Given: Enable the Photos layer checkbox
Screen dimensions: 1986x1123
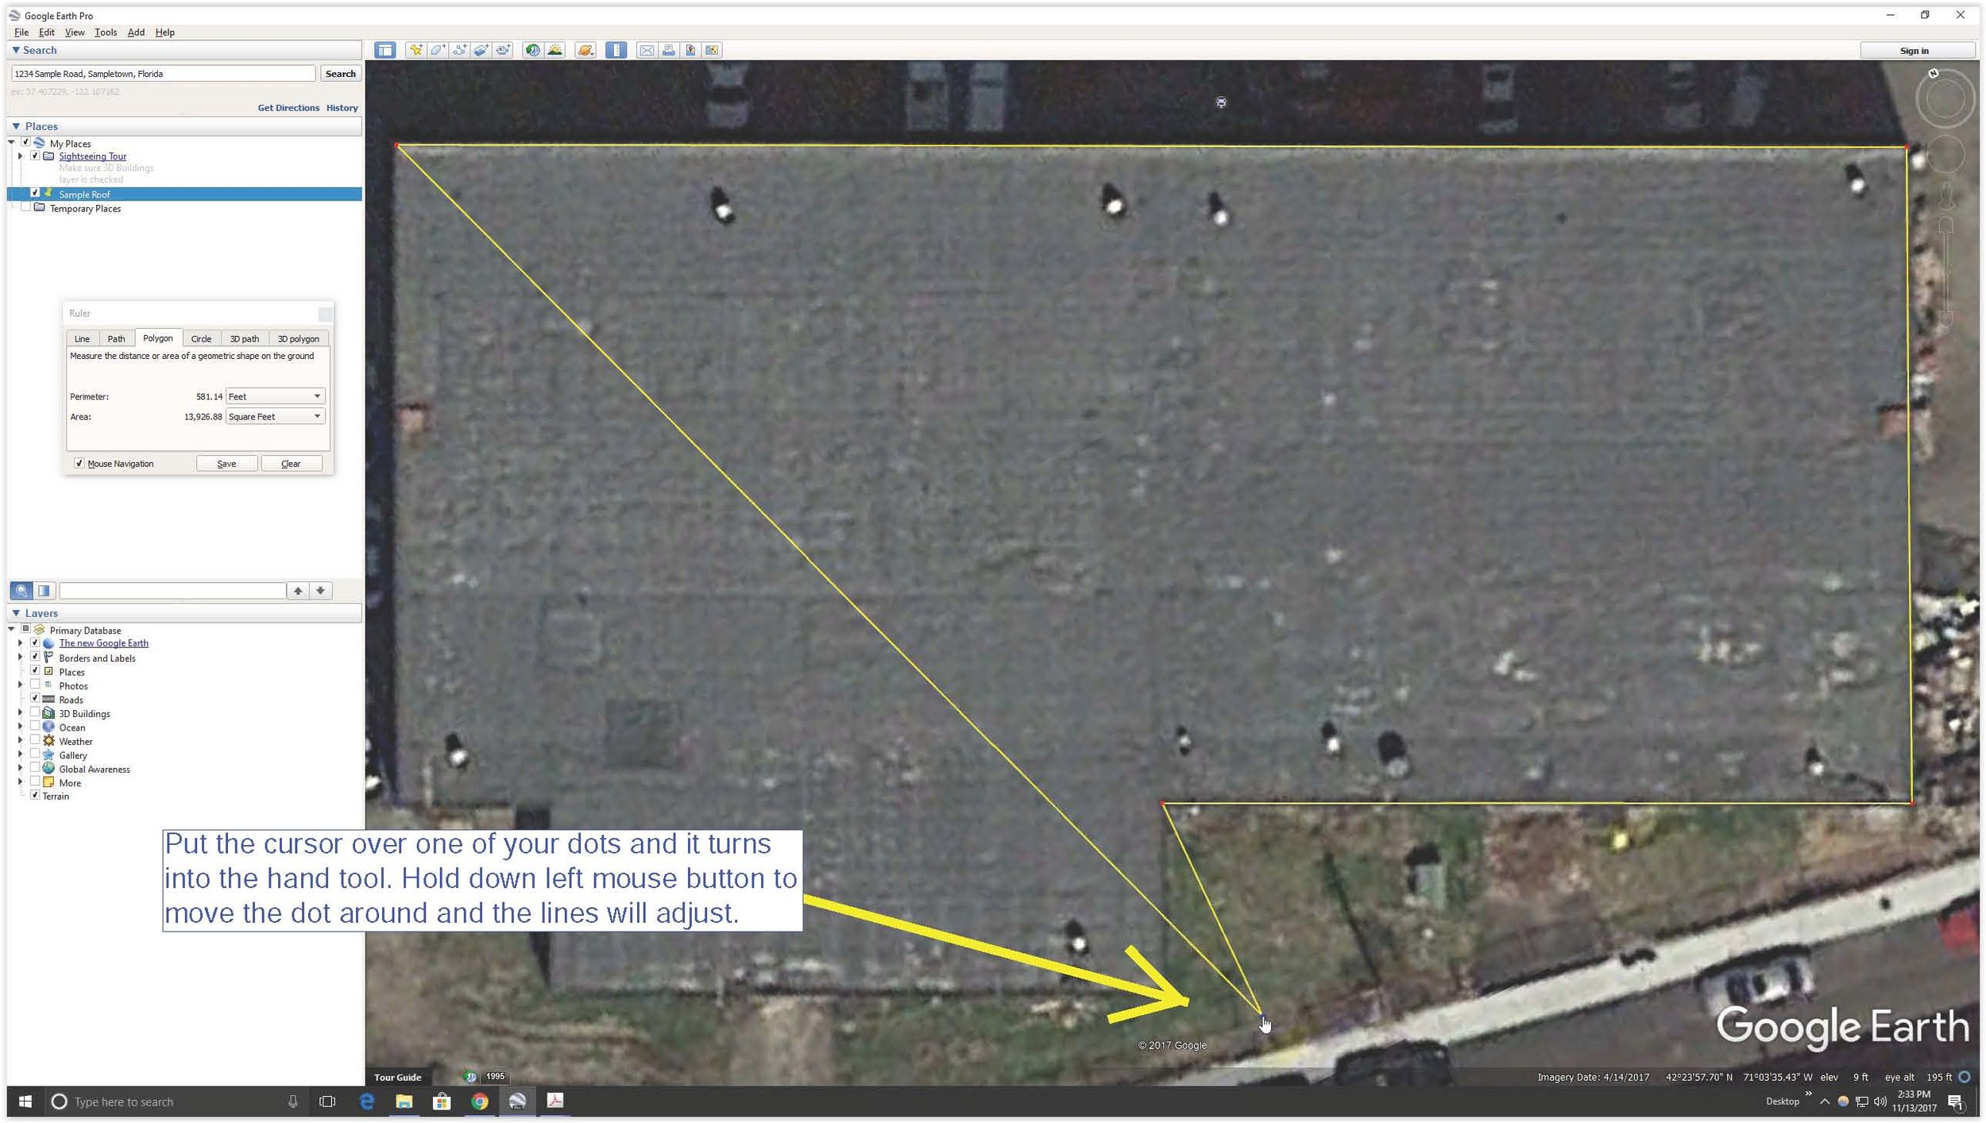Looking at the screenshot, I should click(x=35, y=685).
